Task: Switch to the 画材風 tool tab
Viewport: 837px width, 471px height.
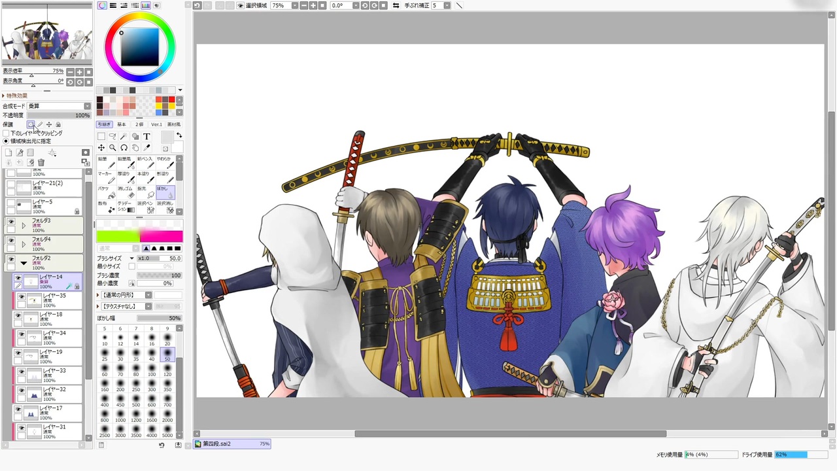Action: (x=174, y=124)
